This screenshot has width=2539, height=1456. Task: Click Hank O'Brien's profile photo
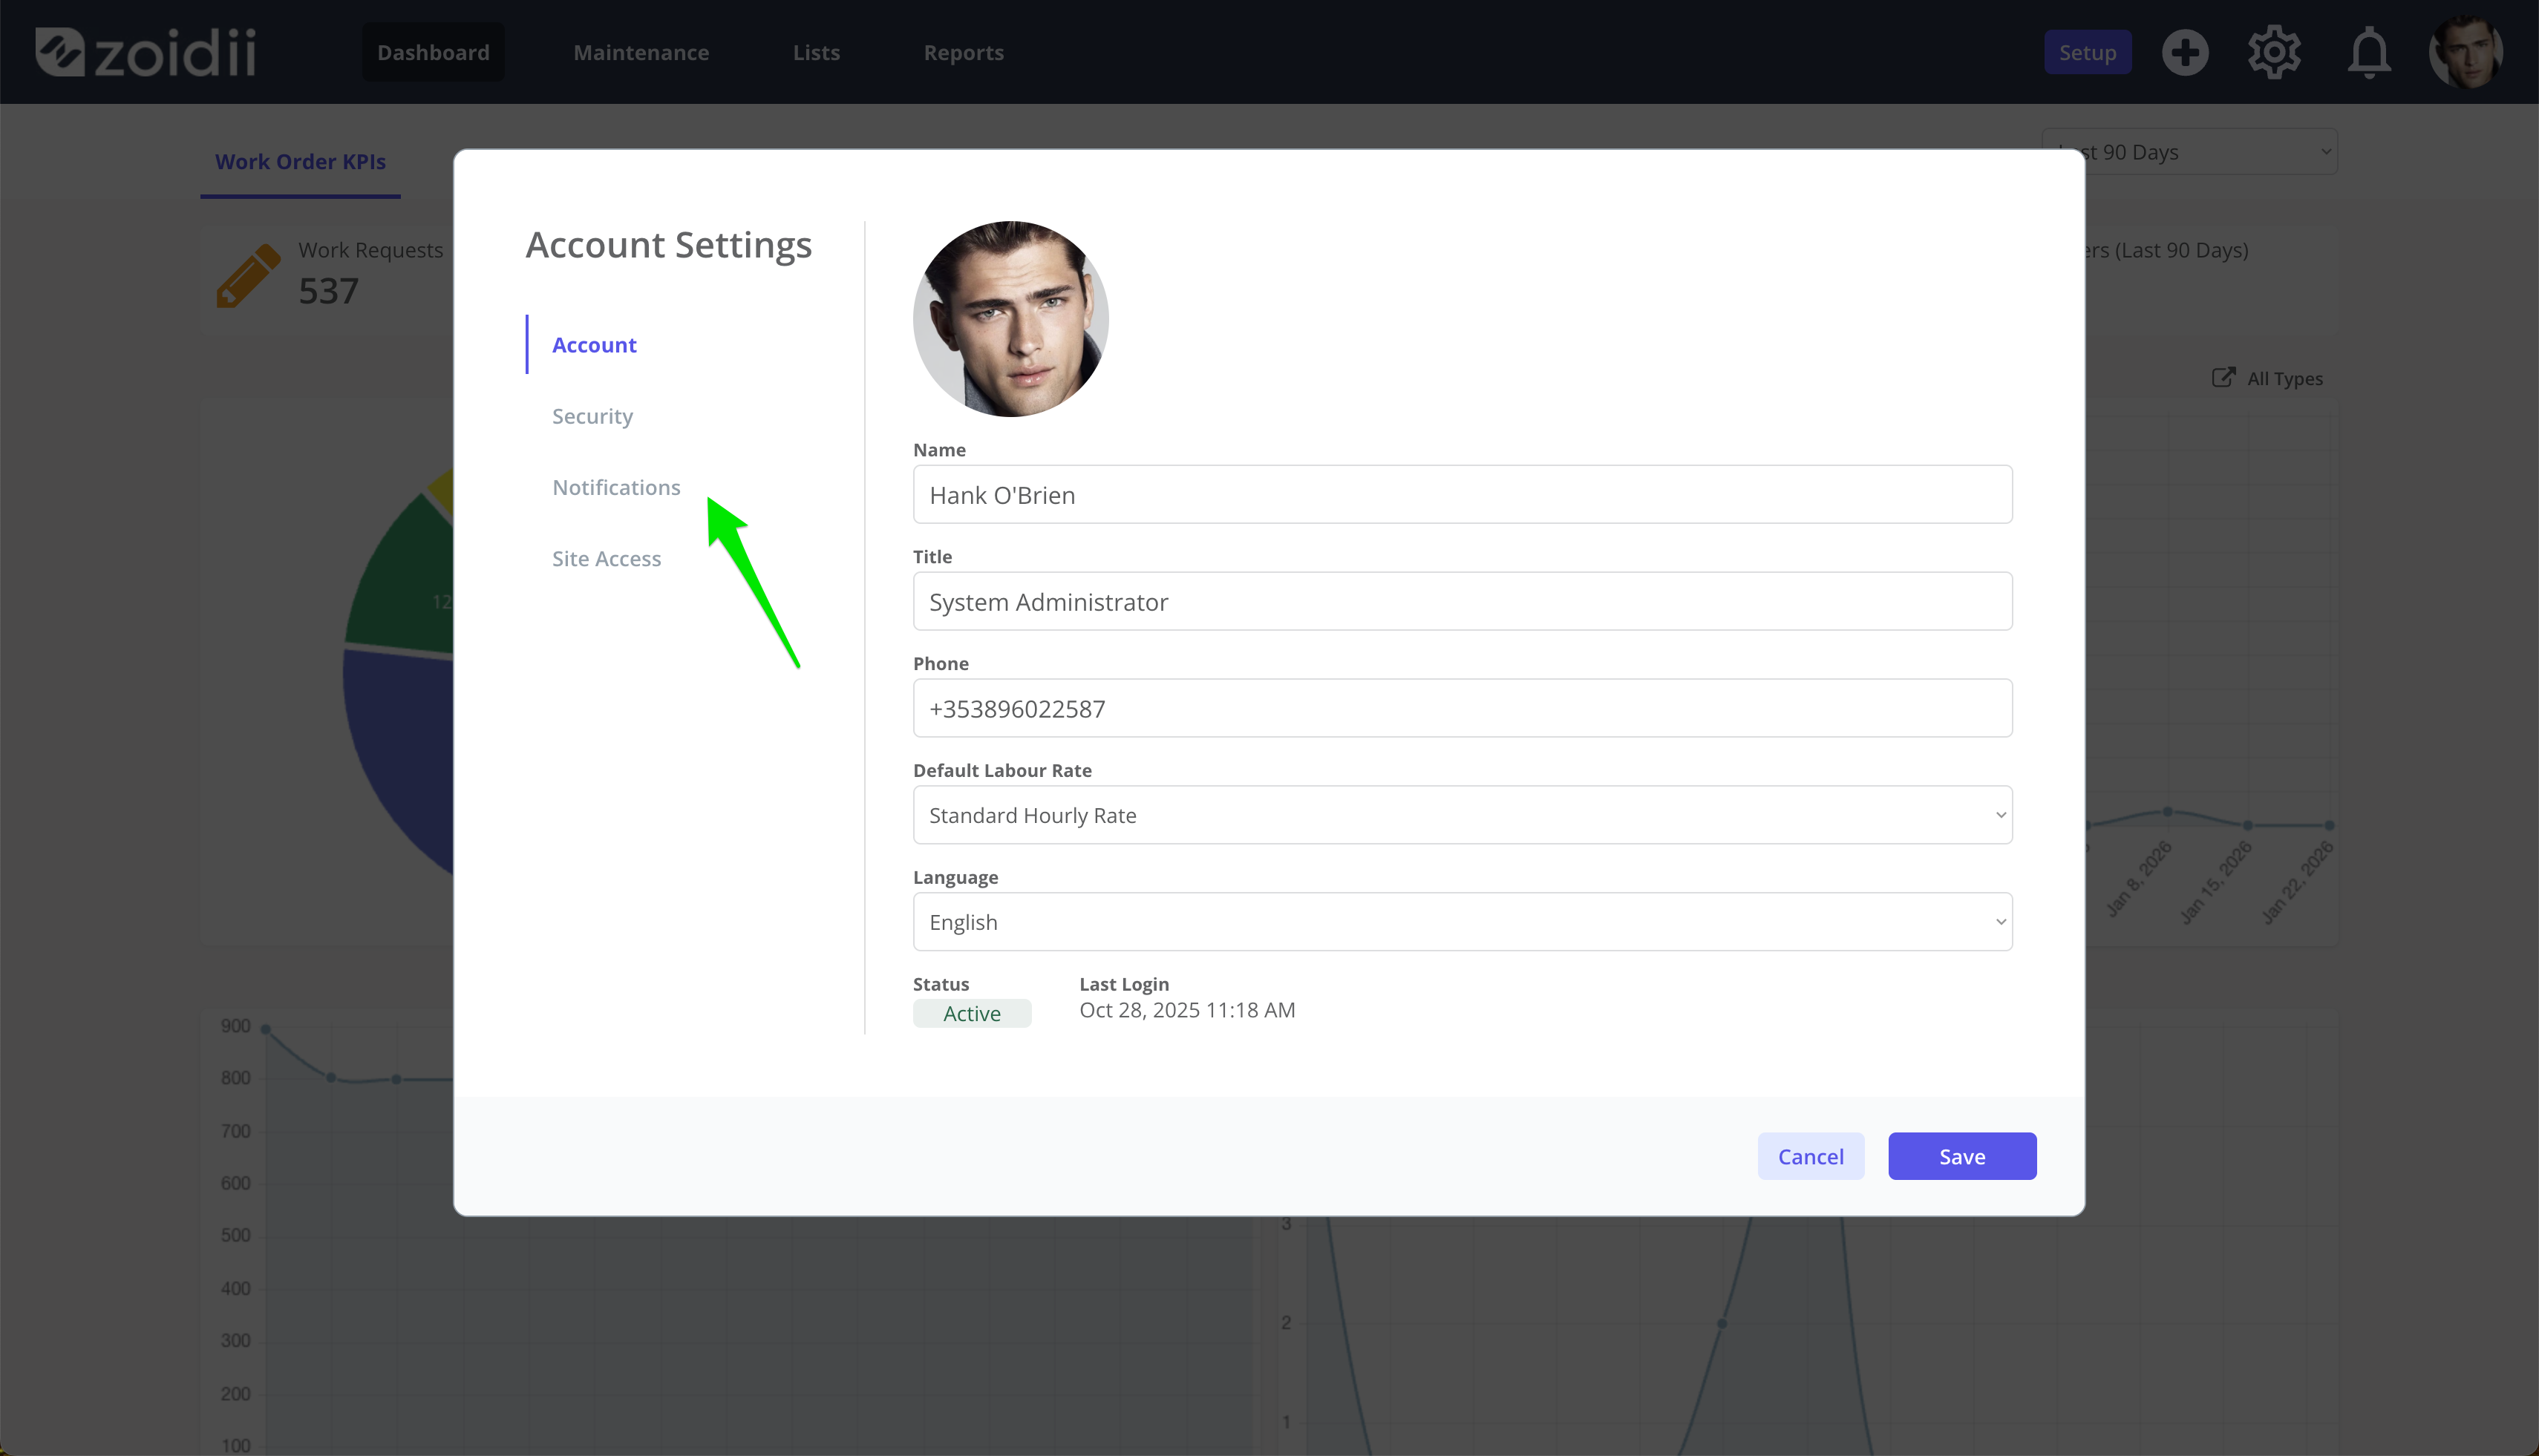point(1010,319)
